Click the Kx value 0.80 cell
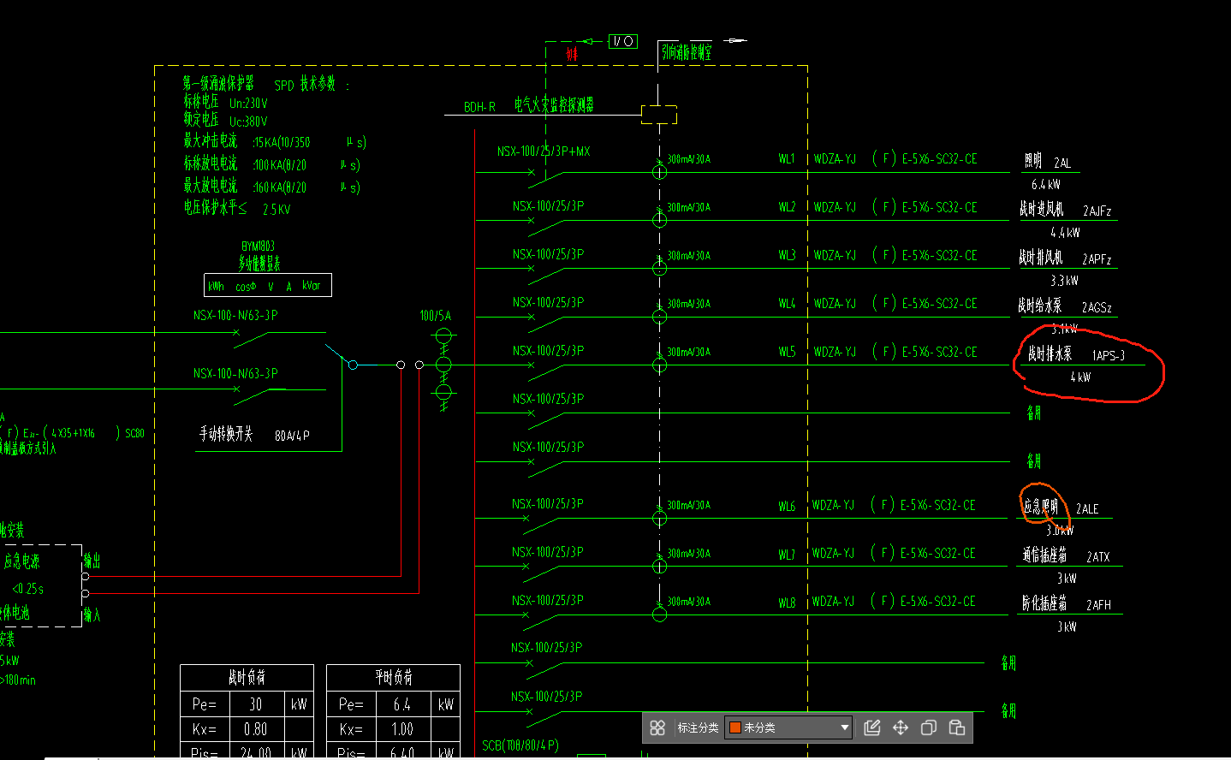This screenshot has width=1231, height=760. [257, 729]
